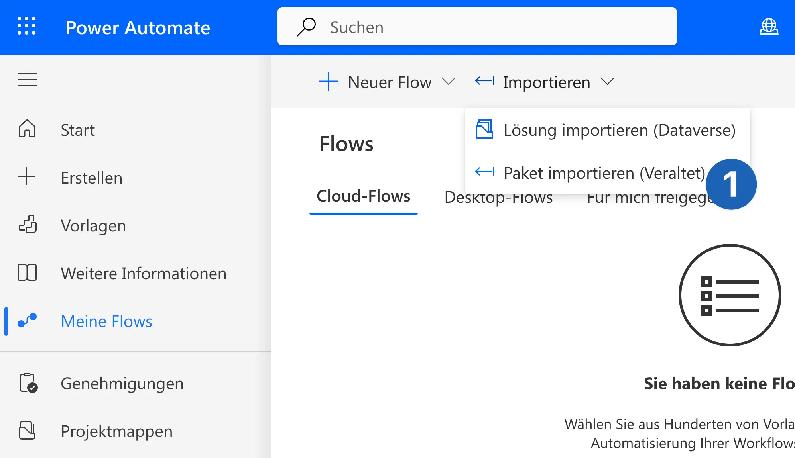
Task: Click the empty-state list illustration
Action: [x=730, y=295]
